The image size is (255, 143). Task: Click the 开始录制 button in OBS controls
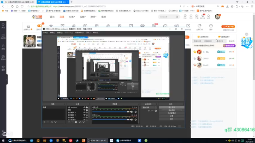pyautogui.click(x=172, y=110)
